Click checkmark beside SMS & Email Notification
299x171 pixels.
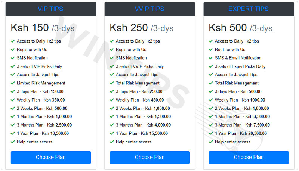pyautogui.click(x=211, y=58)
